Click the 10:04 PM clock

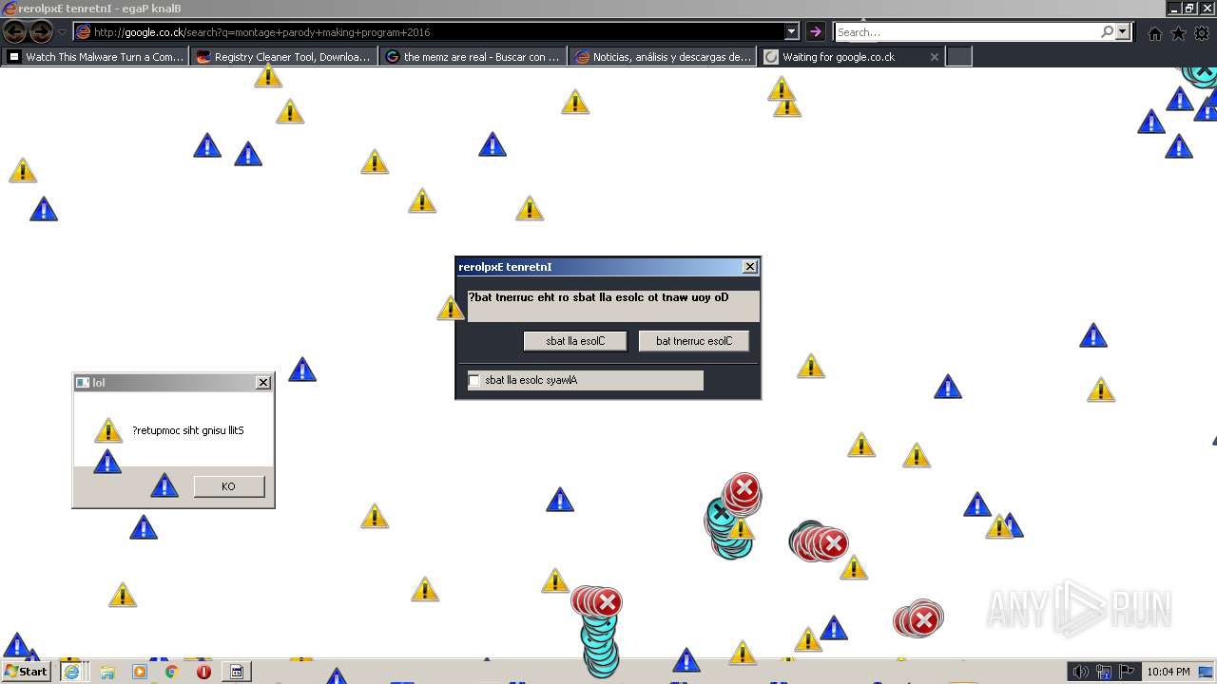tap(1169, 672)
